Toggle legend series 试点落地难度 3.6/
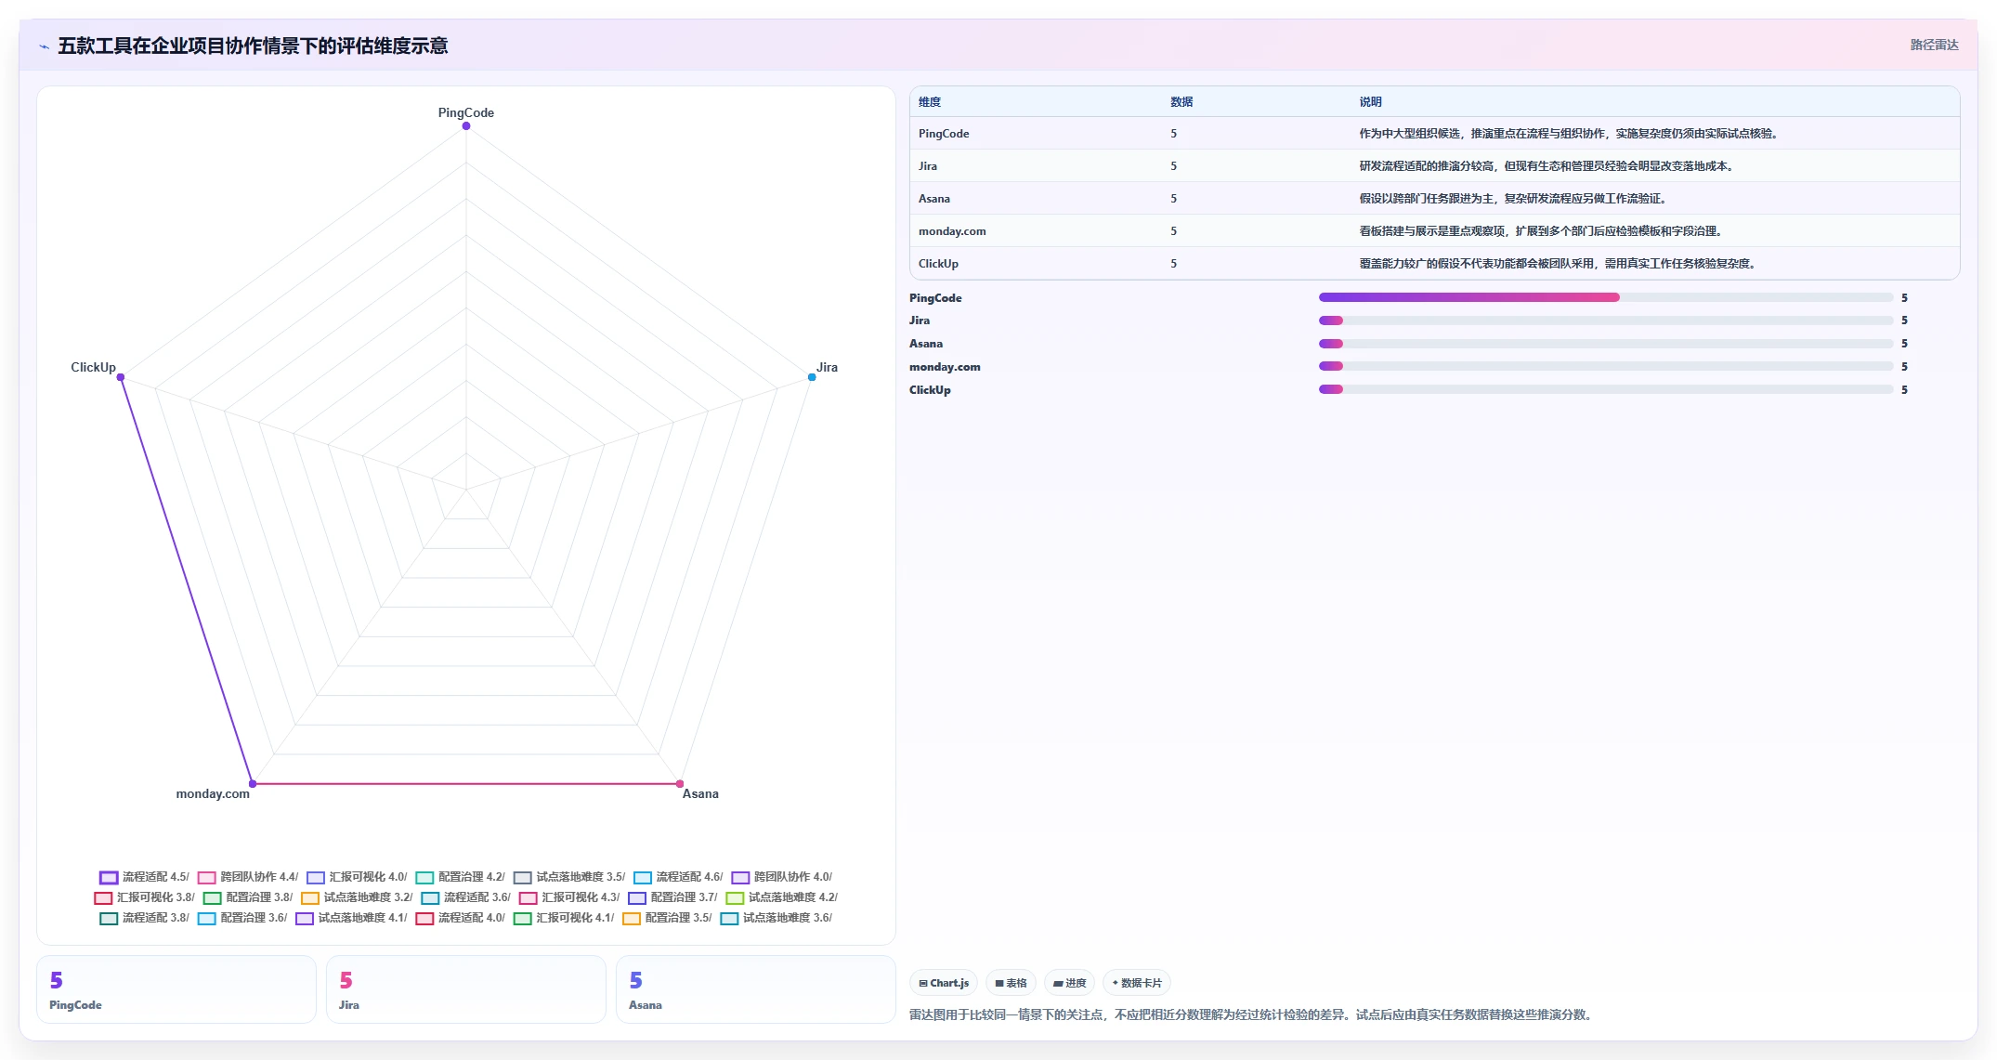 777,918
